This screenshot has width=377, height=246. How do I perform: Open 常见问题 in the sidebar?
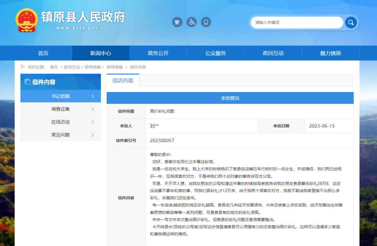coord(60,135)
